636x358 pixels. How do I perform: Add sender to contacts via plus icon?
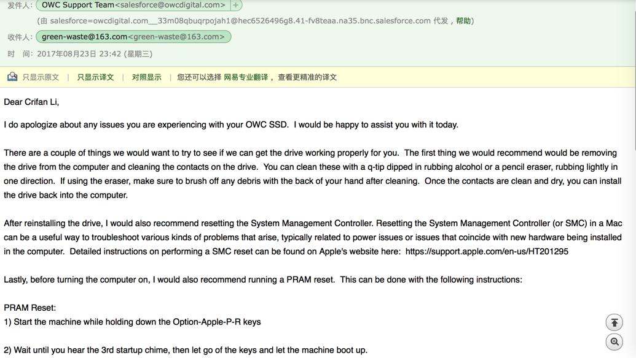(x=236, y=5)
